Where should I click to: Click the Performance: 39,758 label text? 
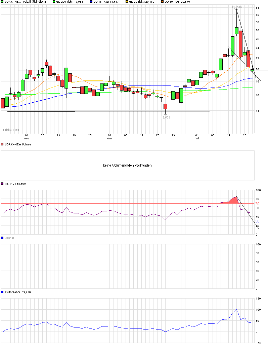click(17, 292)
